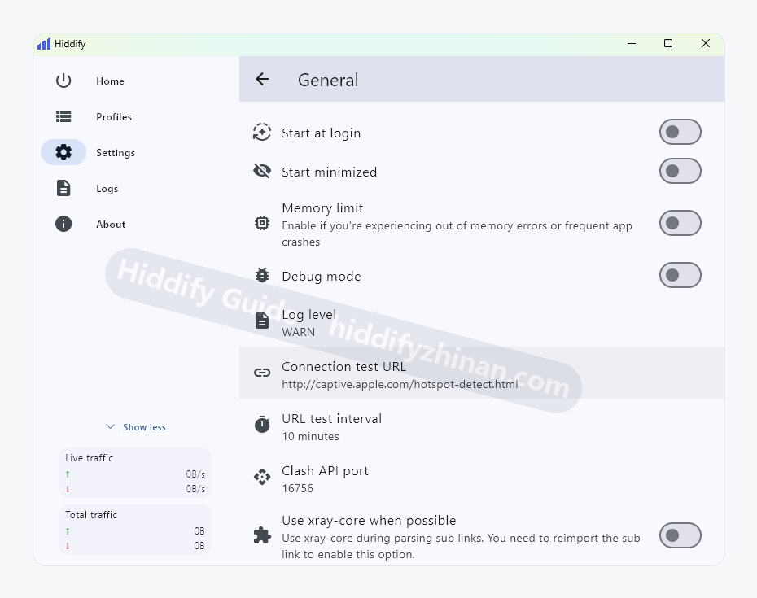Click the WARN log level value

coord(299,332)
